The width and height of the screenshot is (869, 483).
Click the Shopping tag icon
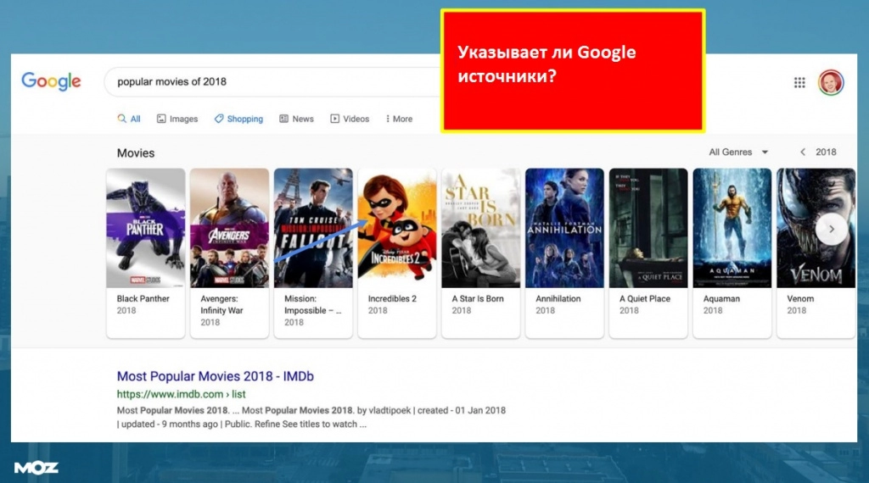coord(219,119)
